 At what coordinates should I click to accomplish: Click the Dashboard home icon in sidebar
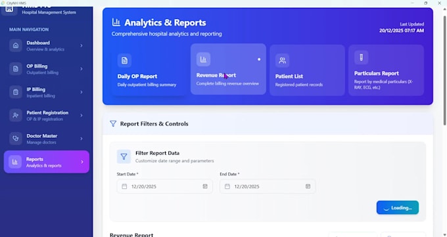pyautogui.click(x=16, y=45)
